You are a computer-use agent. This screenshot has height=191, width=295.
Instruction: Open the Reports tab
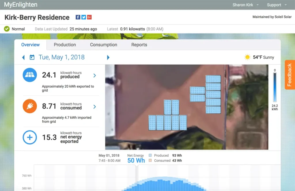coord(139,45)
